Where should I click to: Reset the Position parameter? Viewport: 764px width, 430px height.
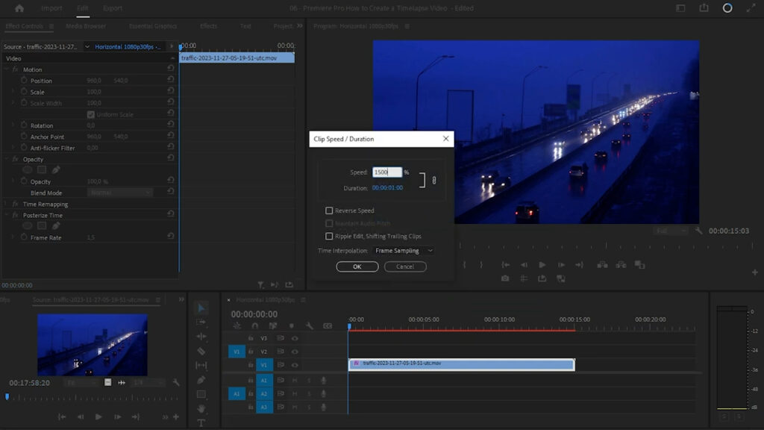tap(171, 79)
